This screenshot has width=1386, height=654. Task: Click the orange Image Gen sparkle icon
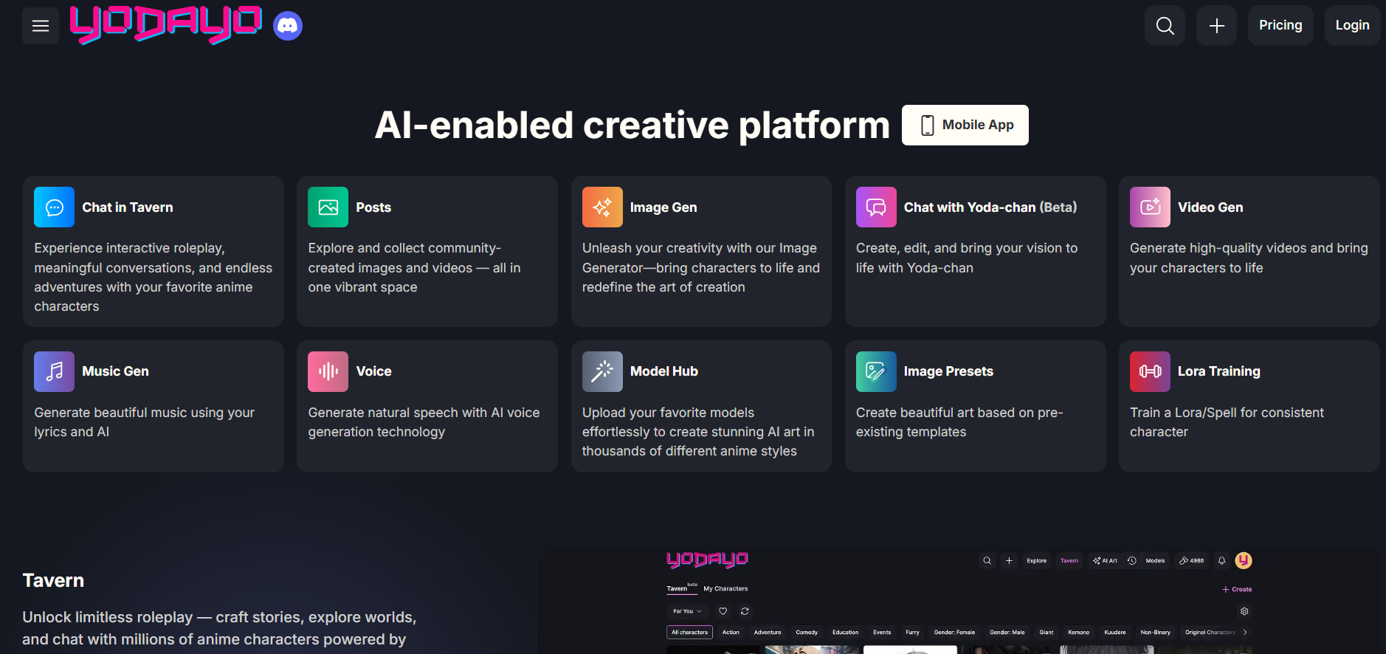click(x=602, y=207)
